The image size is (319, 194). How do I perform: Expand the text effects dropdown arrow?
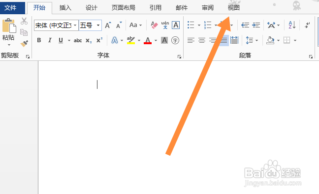(x=122, y=41)
